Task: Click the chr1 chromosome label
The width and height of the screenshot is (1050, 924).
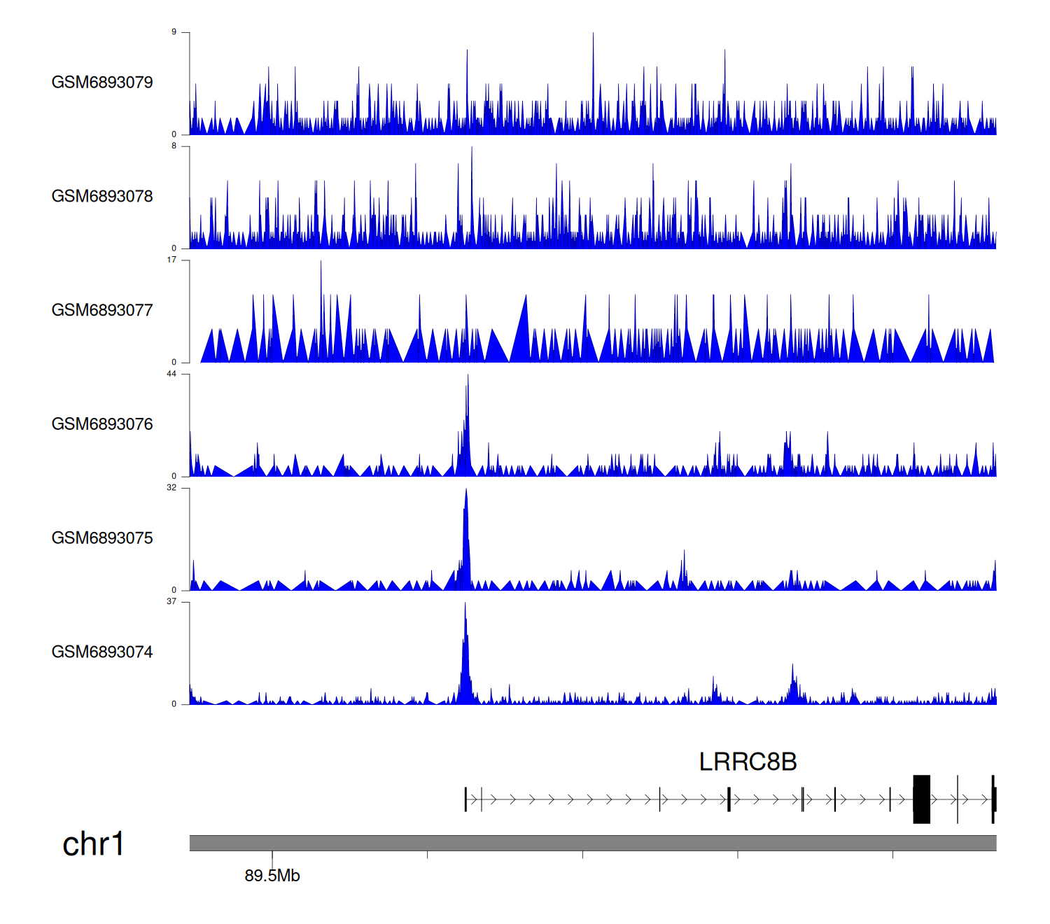Action: (x=93, y=844)
